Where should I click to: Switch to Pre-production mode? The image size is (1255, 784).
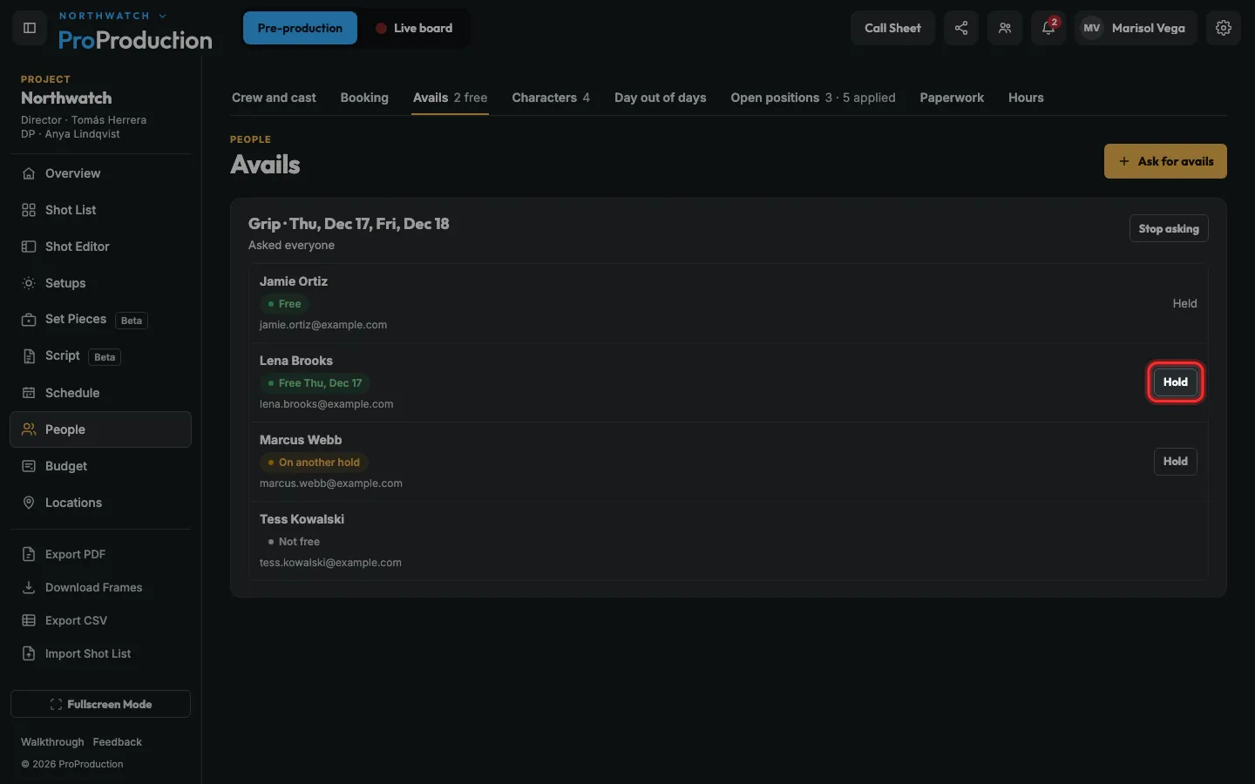tap(300, 28)
